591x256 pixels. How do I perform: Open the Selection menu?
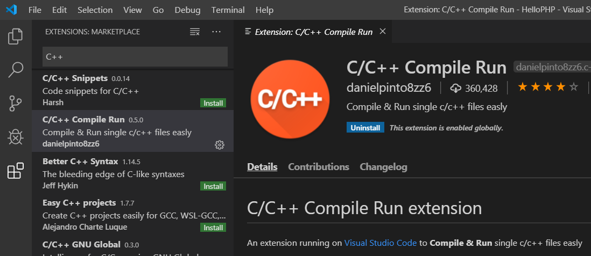[x=95, y=10]
